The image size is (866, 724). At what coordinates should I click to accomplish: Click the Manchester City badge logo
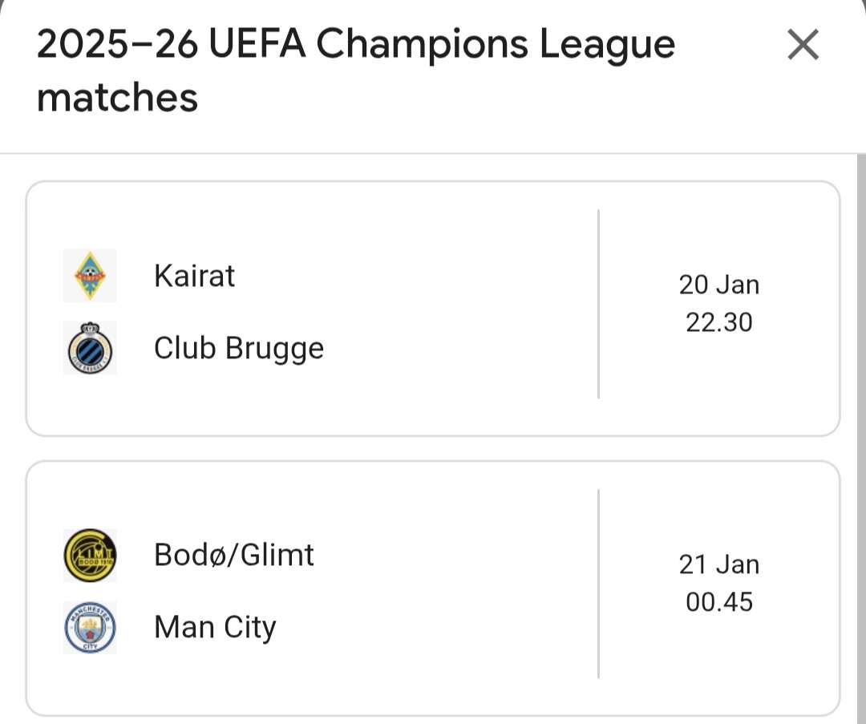[90, 627]
